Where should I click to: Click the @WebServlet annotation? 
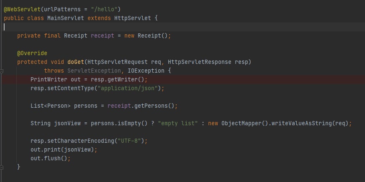tap(22, 10)
